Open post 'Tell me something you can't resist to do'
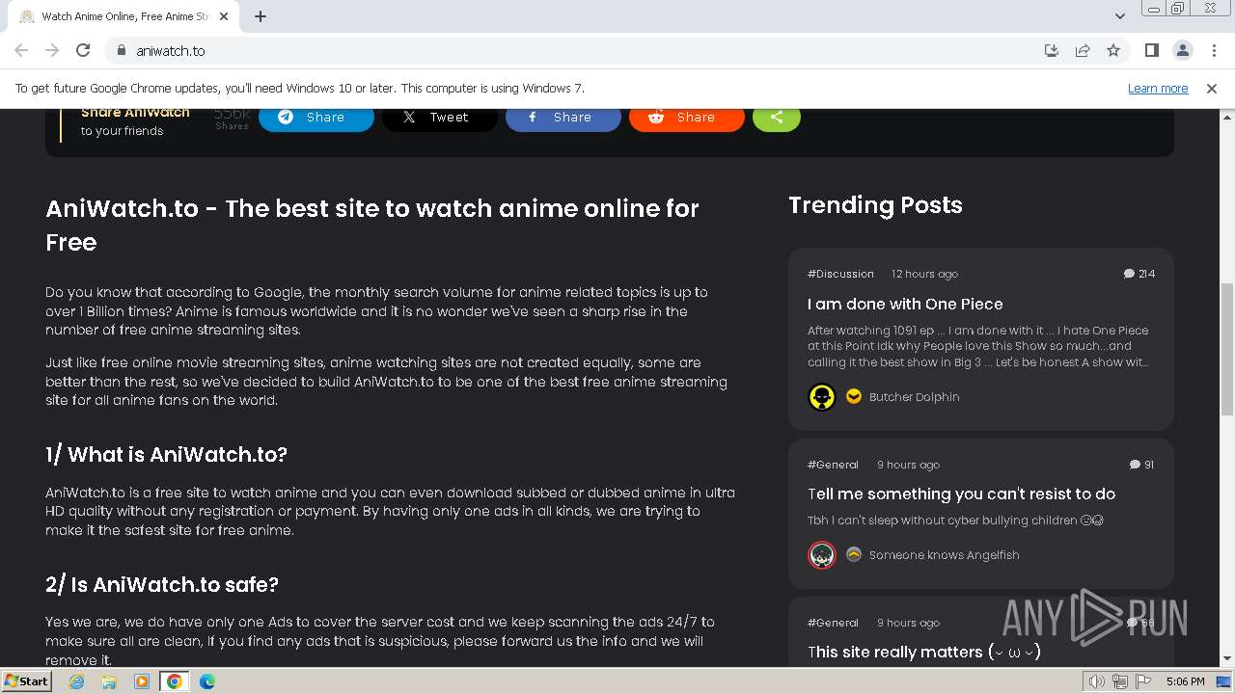The width and height of the screenshot is (1235, 694). pos(961,494)
